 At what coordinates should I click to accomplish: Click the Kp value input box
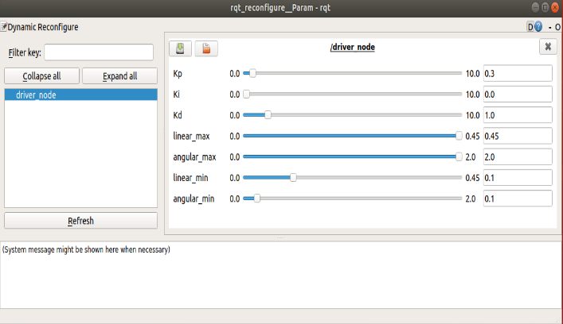tap(517, 73)
